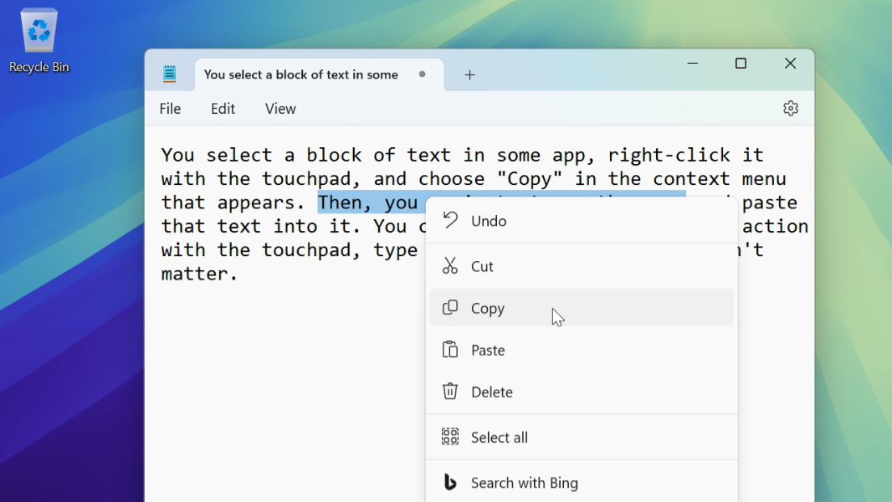Choose Copy from the context menu
892x502 pixels.
488,309
